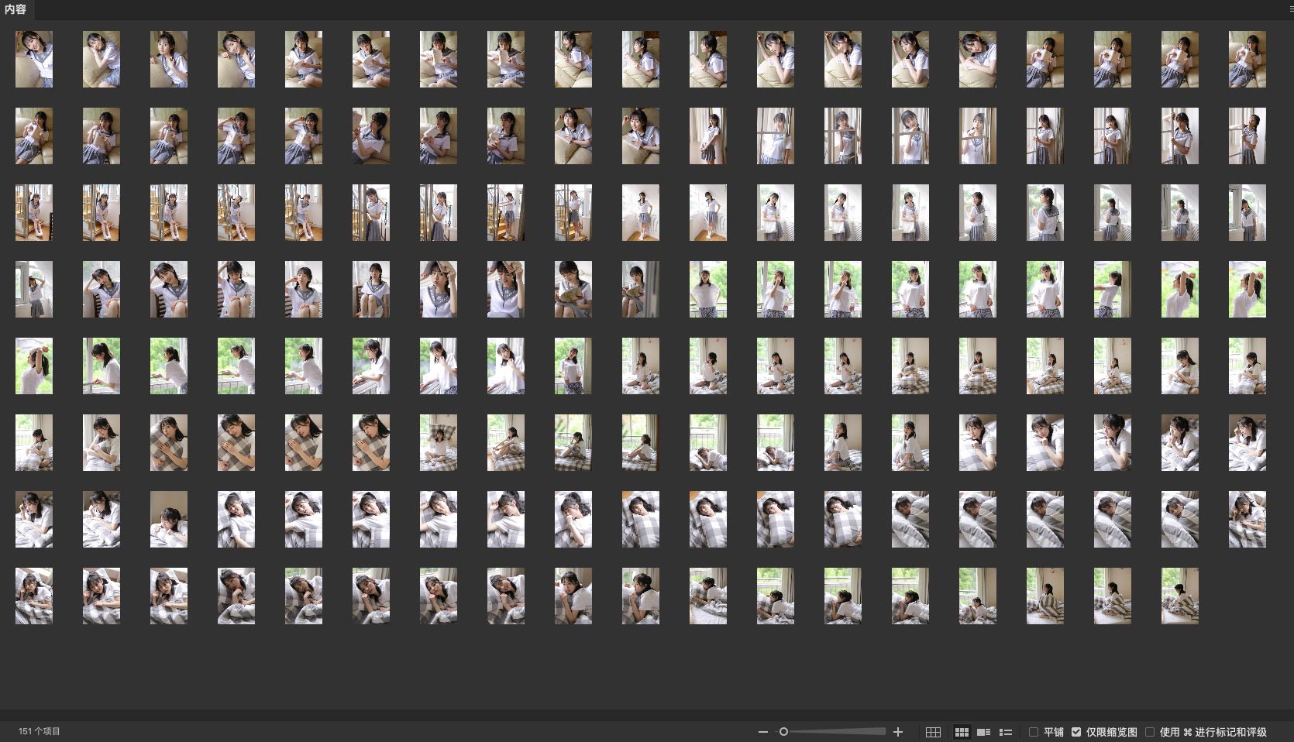1294x742 pixels.
Task: Click the 151 个项目 status text
Action: 40,731
